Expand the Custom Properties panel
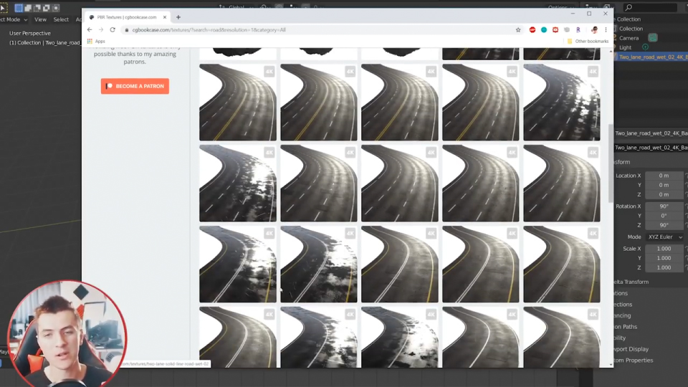Screen dimensions: 688x387 (634, 360)
